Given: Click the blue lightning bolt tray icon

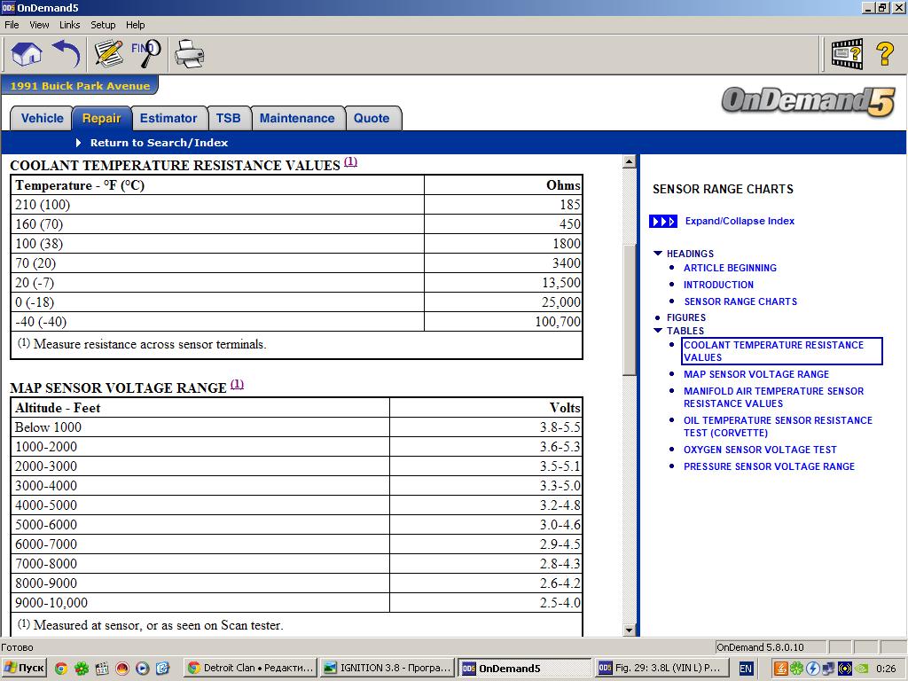Looking at the screenshot, I should point(812,669).
